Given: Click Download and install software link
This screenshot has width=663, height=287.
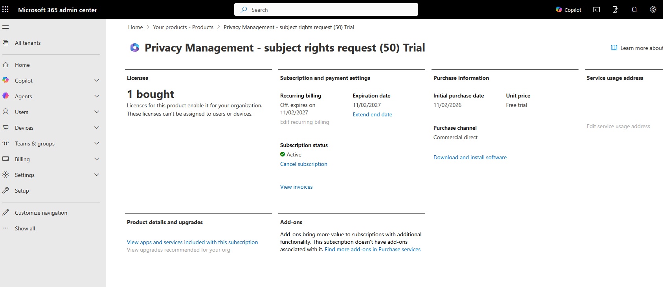Looking at the screenshot, I should click(x=470, y=157).
